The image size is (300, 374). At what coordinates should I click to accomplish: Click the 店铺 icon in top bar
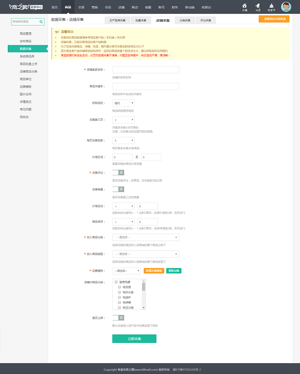245,6
